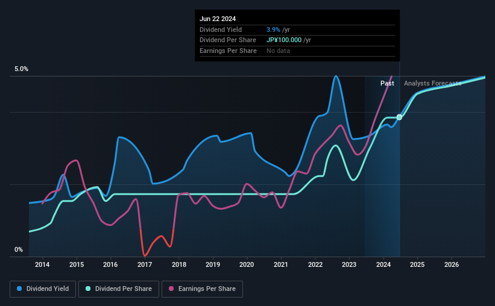495x306 pixels.
Task: Click the 'Dividend Per Share' tooltip row label
Action: point(228,40)
